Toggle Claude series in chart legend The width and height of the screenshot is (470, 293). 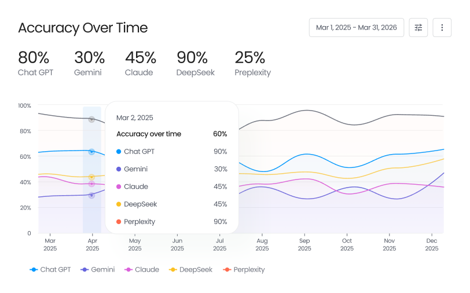pos(142,270)
